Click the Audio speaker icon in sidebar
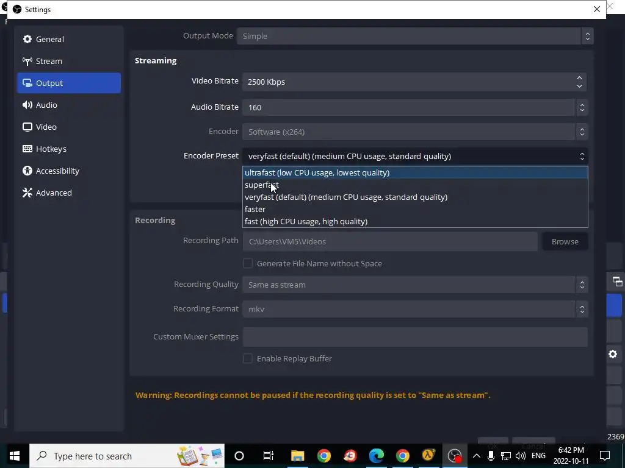The height and width of the screenshot is (468, 625). point(27,105)
